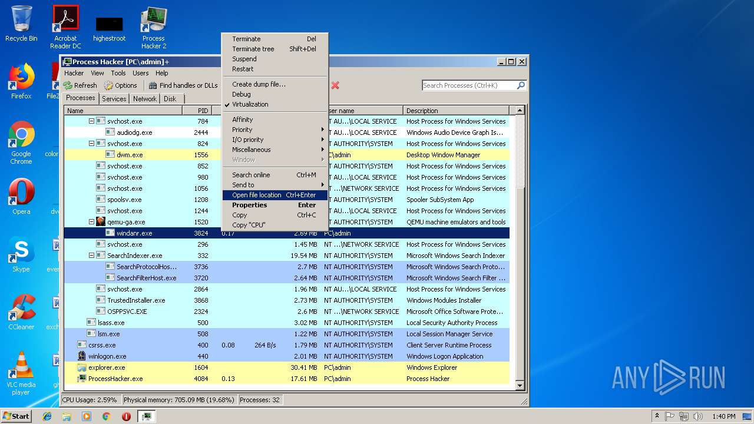Click the taskbar clock showing 1:40 PM

tap(723, 416)
